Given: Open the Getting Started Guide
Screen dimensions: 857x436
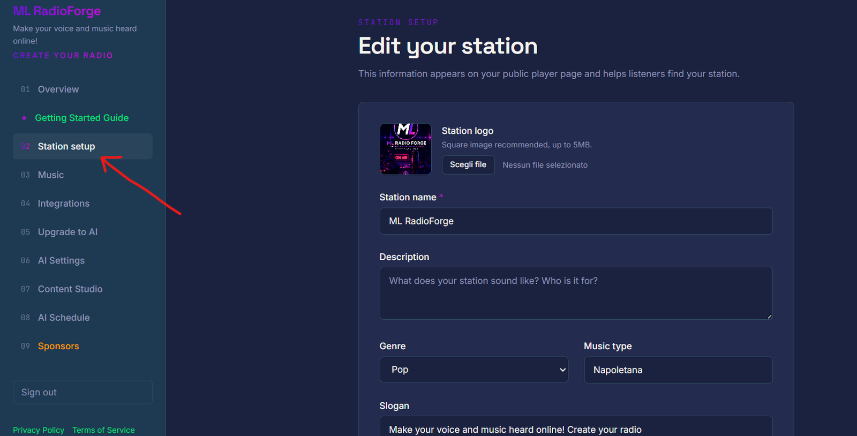Looking at the screenshot, I should [x=81, y=118].
